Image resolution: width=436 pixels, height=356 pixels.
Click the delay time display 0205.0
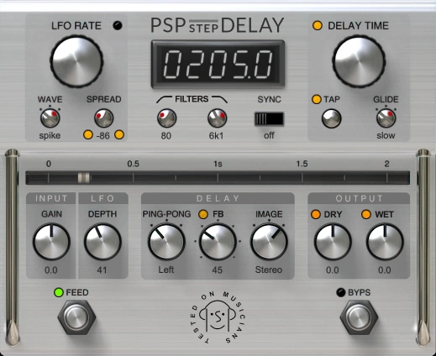pyautogui.click(x=218, y=64)
